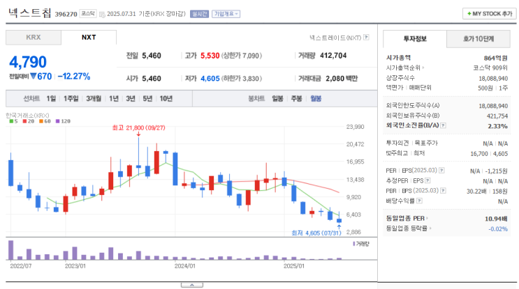Image resolution: width=519 pixels, height=289 pixels.
Task: Click the 외국인보유주식수 value 421,754
Action: 497,116
